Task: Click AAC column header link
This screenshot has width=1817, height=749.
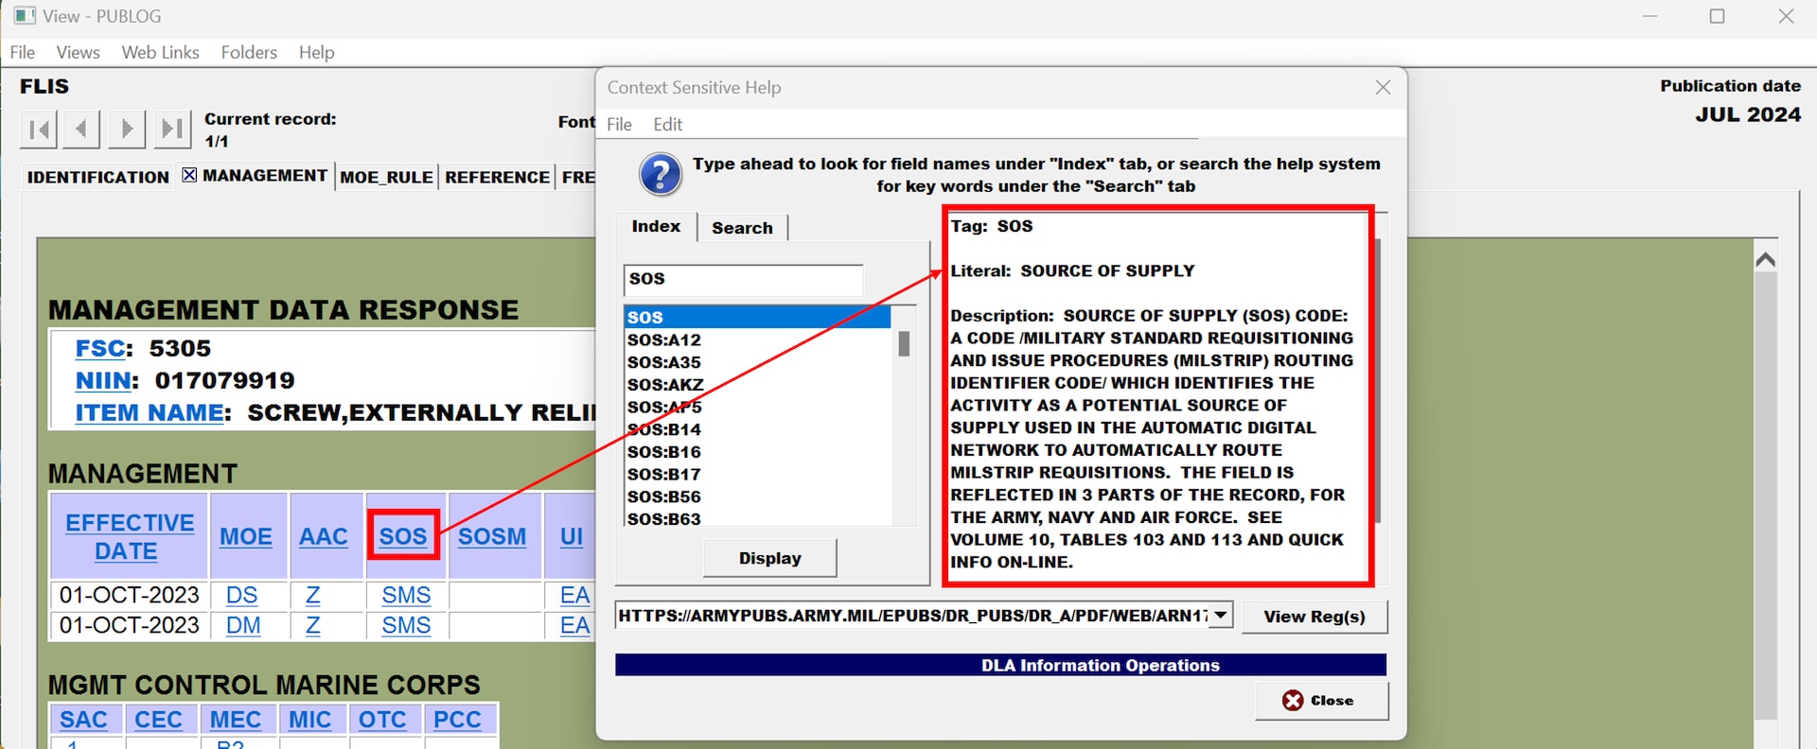Action: [x=324, y=536]
